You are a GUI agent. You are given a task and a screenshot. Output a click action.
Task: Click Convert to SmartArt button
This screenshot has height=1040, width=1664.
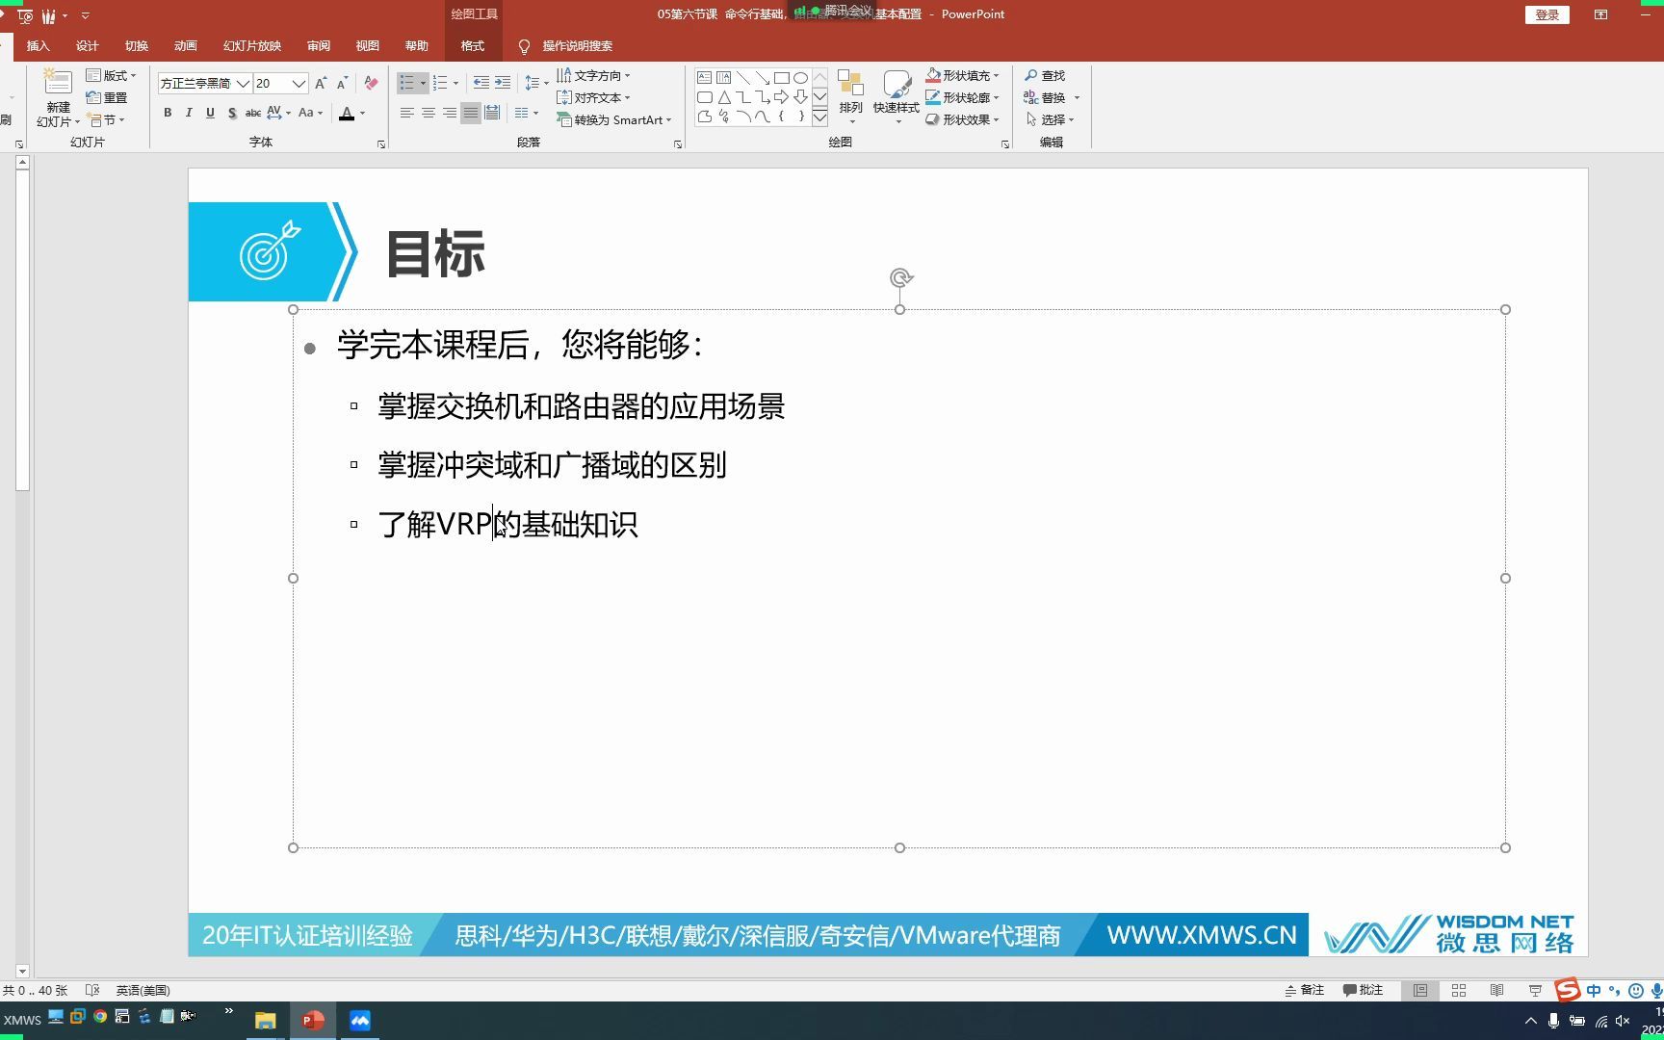click(614, 119)
